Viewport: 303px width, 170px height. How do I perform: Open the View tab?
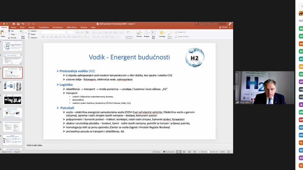pos(93,27)
